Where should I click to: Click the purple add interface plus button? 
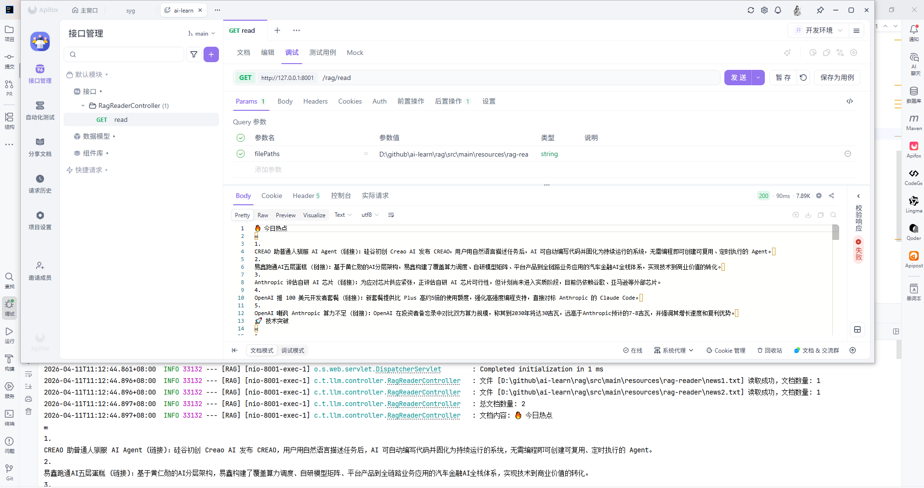coord(211,54)
